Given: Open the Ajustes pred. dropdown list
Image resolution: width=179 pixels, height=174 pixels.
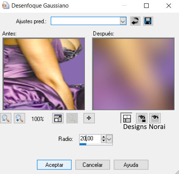Looking at the screenshot, I should tap(123, 21).
